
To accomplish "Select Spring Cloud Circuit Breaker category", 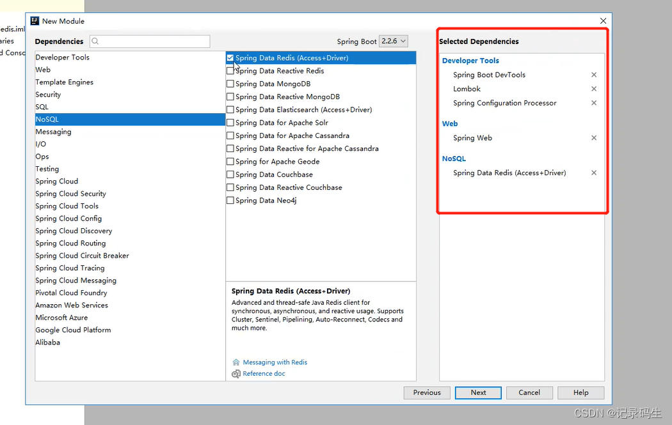I will point(130,256).
